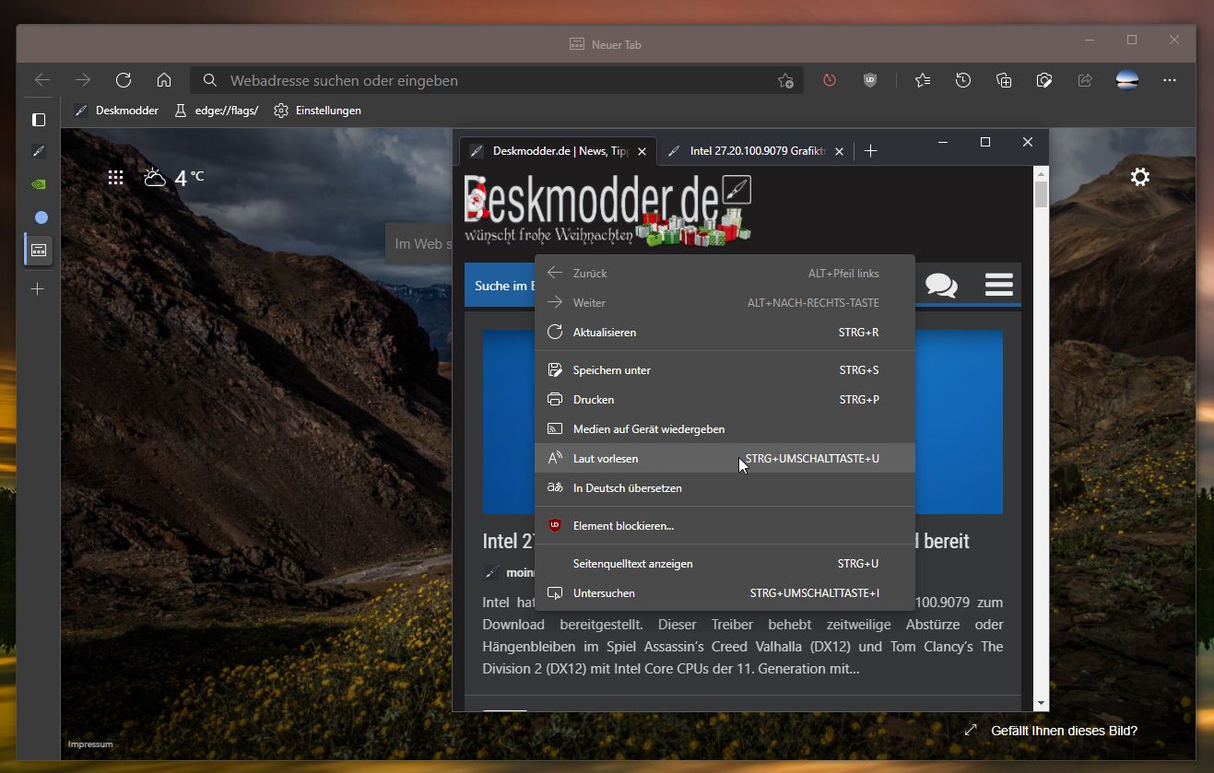Click Suche im Blog search field

(501, 286)
